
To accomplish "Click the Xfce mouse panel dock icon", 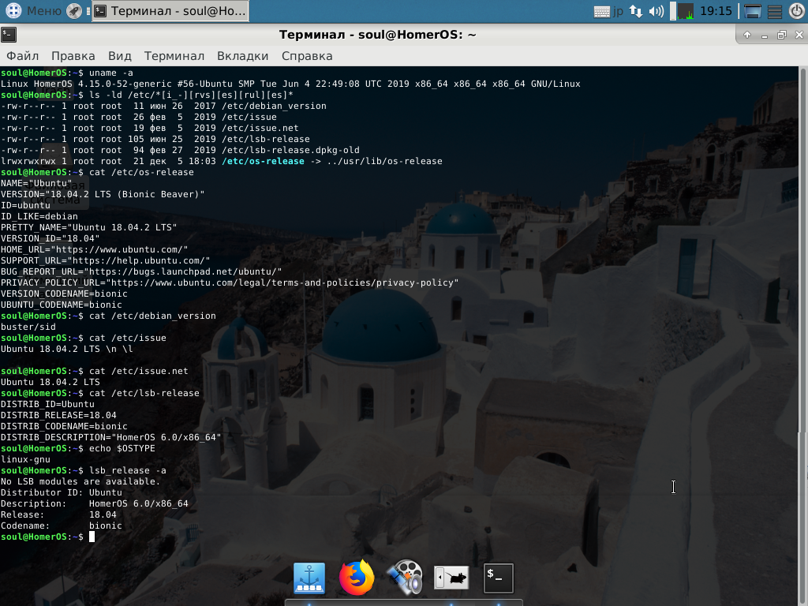I will (x=451, y=578).
